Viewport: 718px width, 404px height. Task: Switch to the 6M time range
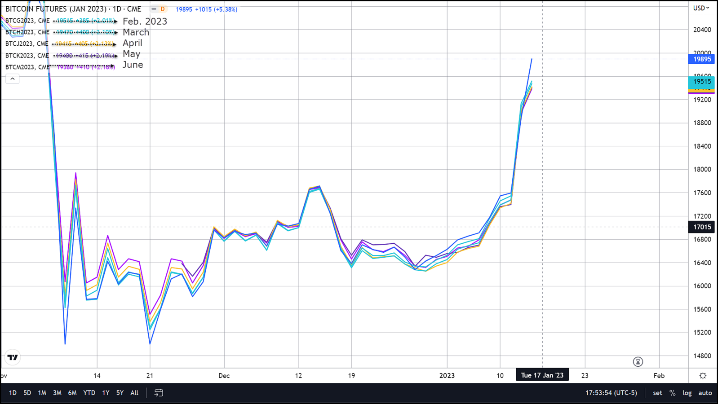pos(72,393)
